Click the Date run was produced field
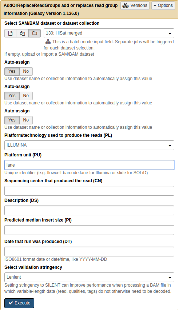The height and width of the screenshot is (311, 179). 89,251
